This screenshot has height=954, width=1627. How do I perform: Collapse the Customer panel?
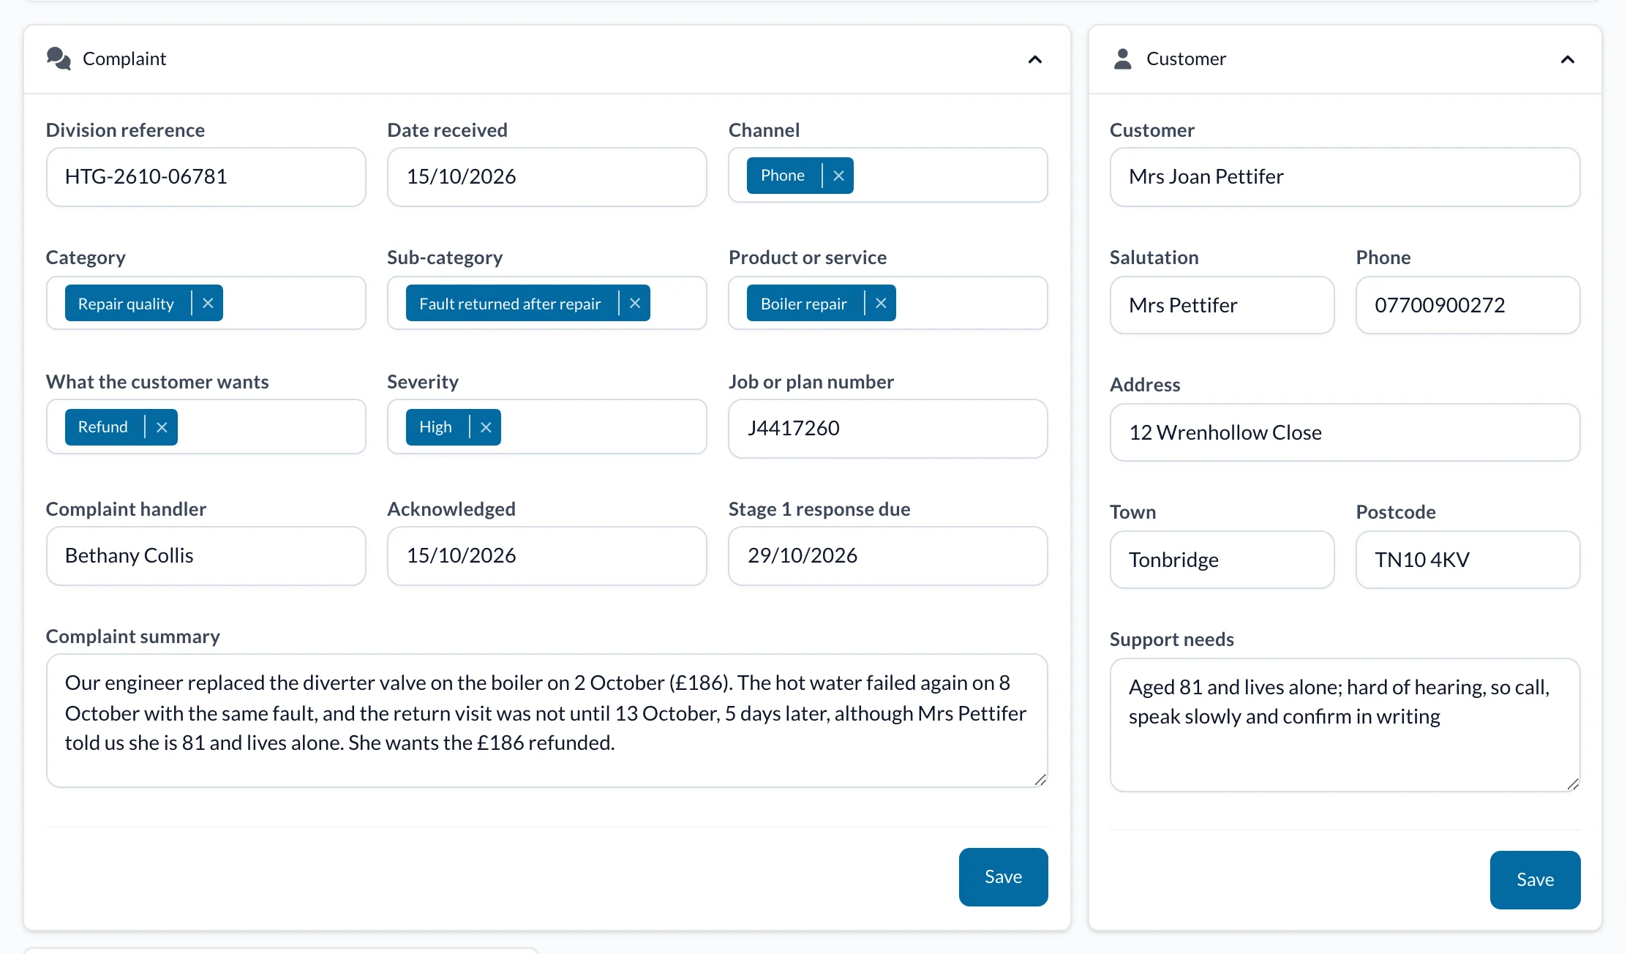click(1567, 59)
